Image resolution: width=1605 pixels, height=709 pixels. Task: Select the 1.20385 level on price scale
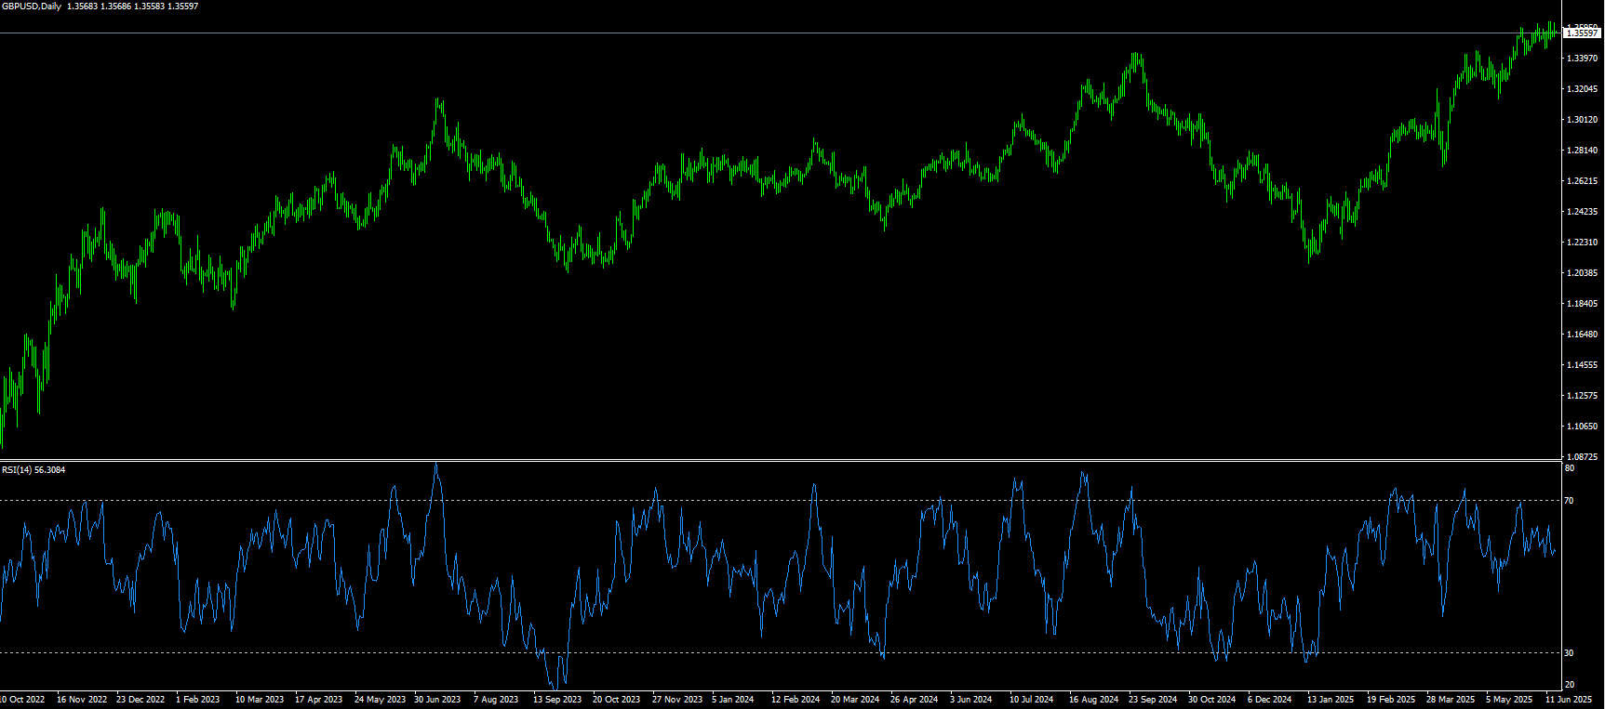tap(1582, 273)
